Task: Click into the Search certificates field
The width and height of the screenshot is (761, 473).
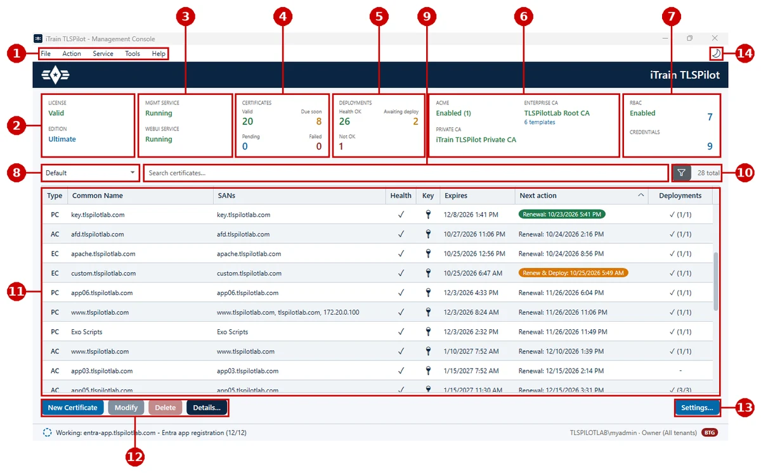Action: pyautogui.click(x=406, y=173)
